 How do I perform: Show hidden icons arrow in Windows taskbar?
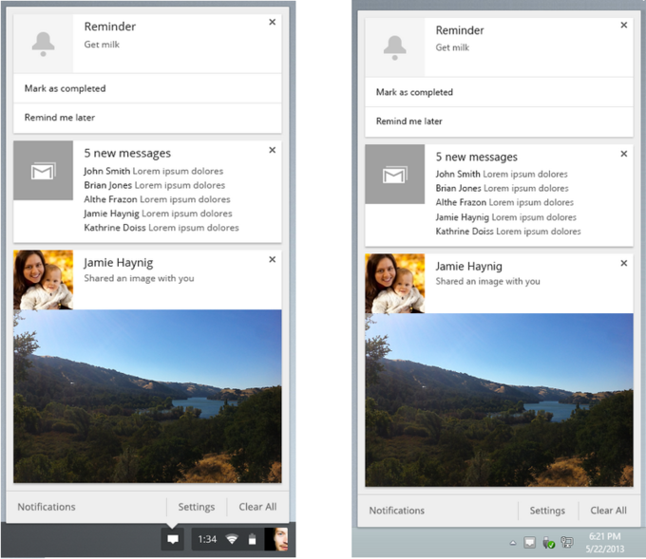pyautogui.click(x=513, y=543)
